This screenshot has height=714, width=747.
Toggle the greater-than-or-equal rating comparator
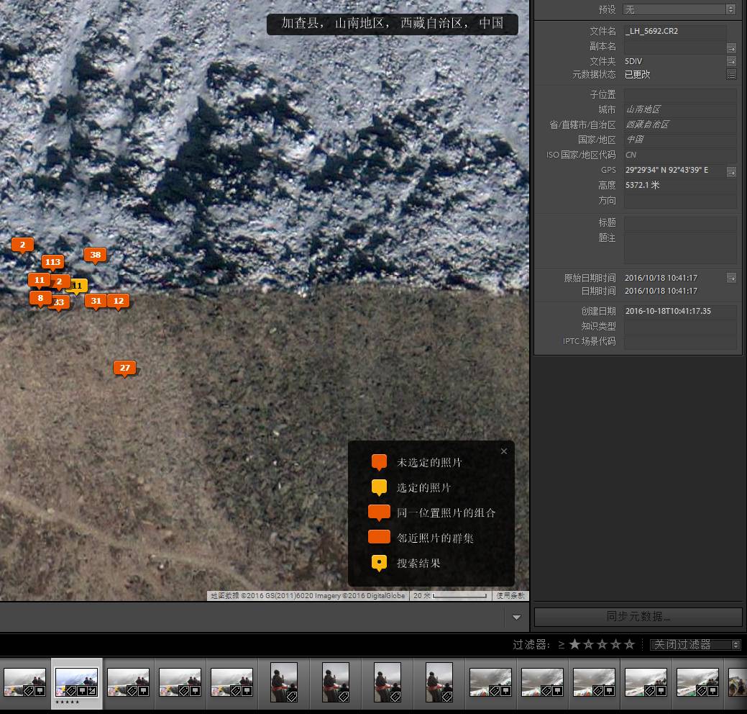pos(561,645)
